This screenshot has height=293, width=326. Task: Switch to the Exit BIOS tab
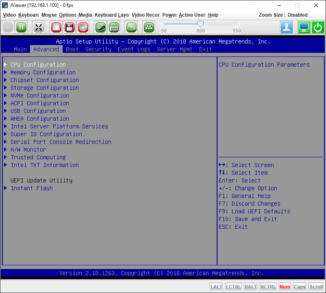point(205,49)
